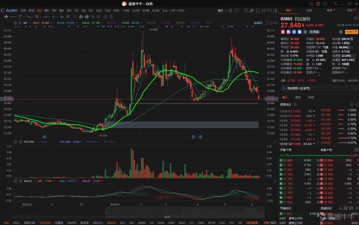The image size is (359, 225).
Task: Open quote panel settings gear icon
Action: (x=356, y=19)
